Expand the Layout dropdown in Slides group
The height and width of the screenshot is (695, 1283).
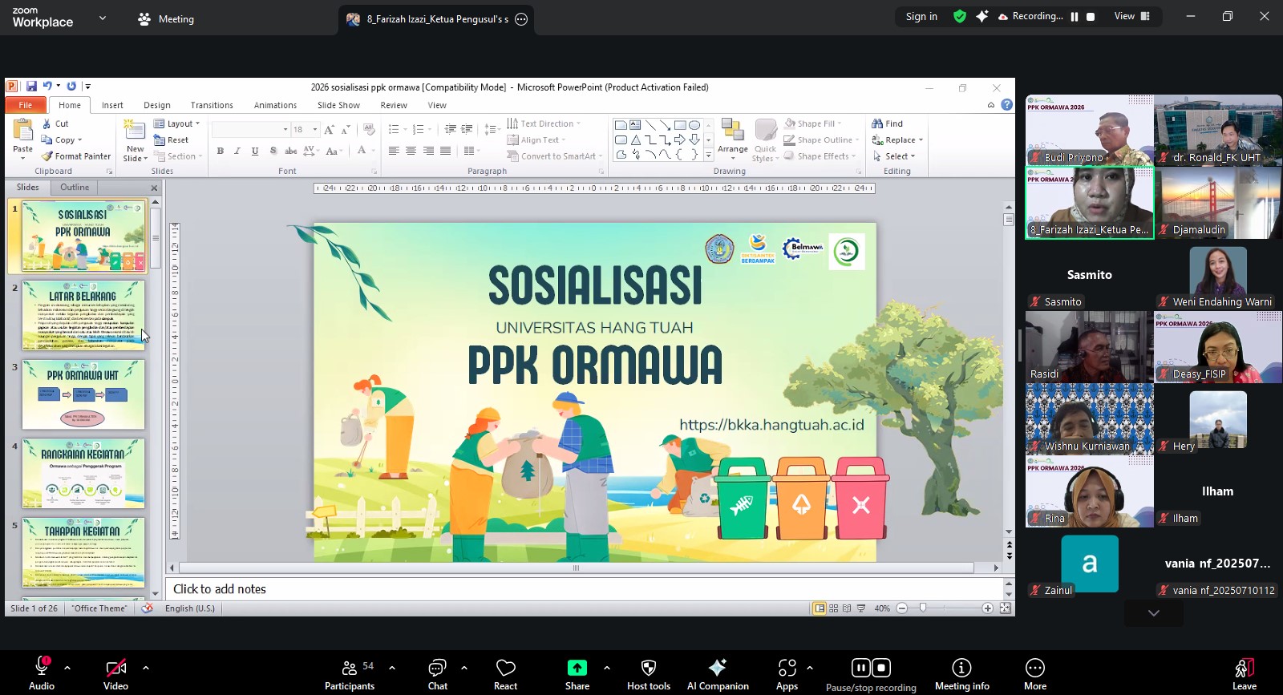[x=177, y=123]
